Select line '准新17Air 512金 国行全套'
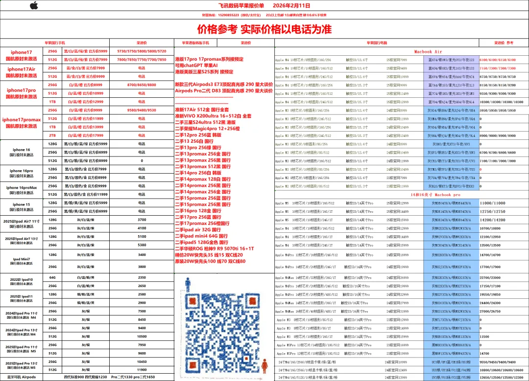 tap(202, 110)
